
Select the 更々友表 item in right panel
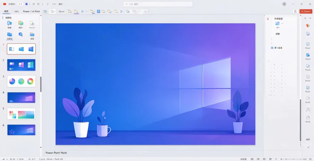point(277,48)
